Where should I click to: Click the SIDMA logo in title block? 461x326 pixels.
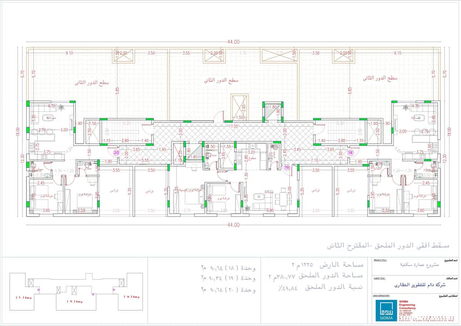coord(386,310)
